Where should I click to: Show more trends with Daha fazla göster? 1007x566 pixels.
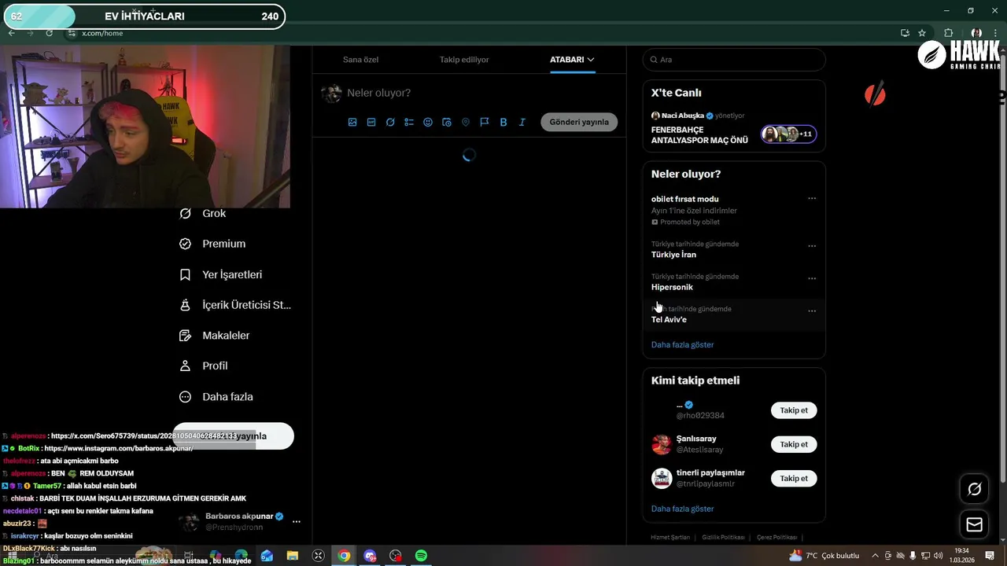[682, 344]
